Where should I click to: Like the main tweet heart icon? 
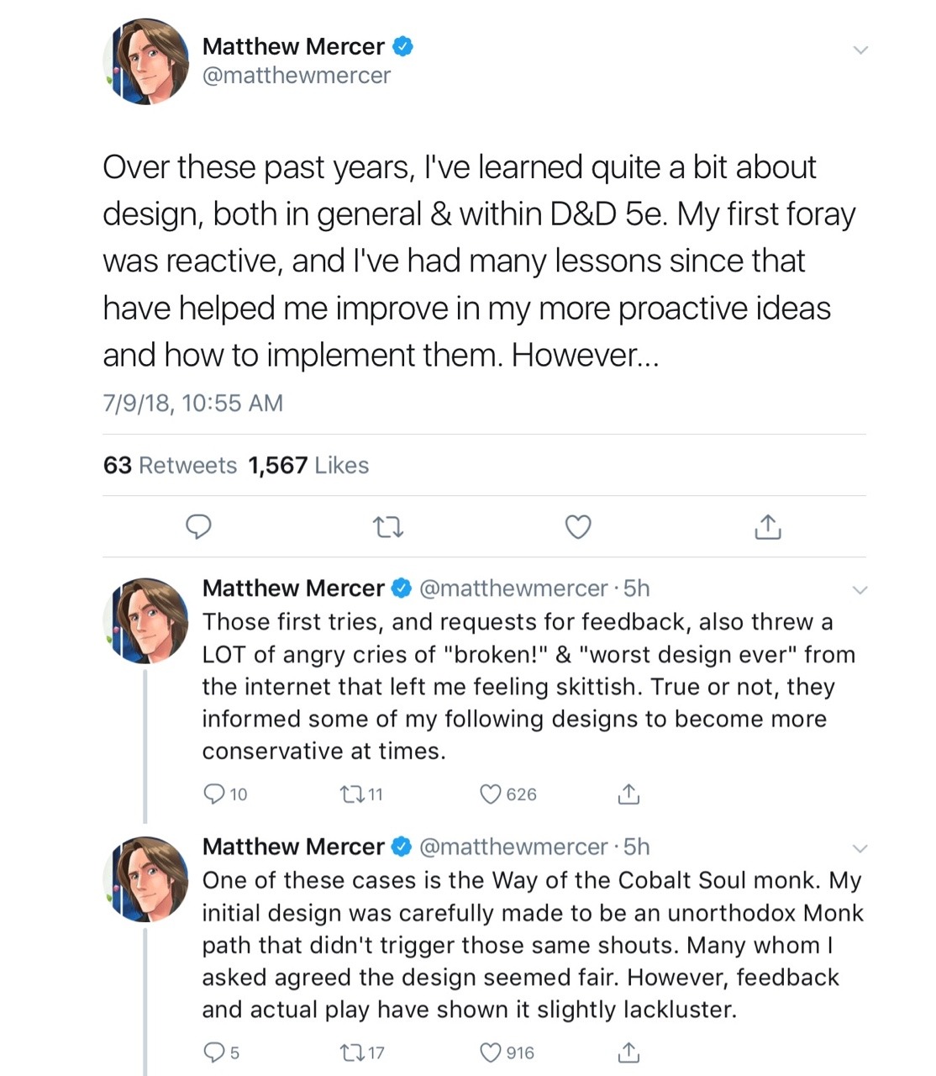pyautogui.click(x=577, y=527)
